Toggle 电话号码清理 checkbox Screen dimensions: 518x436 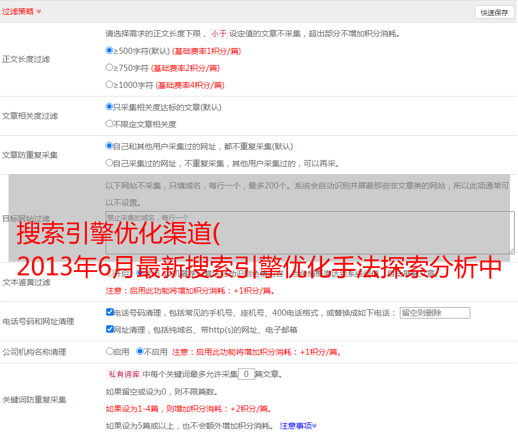(x=110, y=312)
